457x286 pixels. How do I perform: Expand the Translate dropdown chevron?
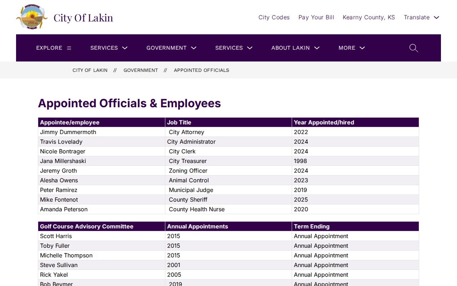[436, 17]
